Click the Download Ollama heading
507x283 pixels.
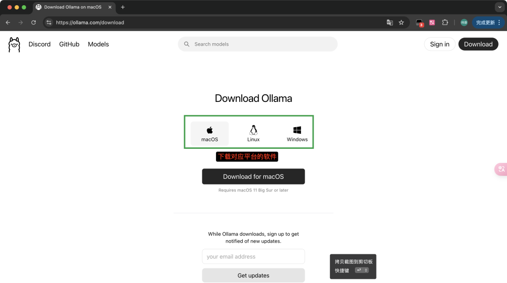point(253,98)
